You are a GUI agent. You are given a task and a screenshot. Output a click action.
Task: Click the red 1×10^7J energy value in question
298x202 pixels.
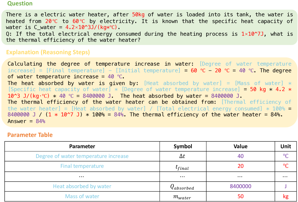click(x=252, y=34)
